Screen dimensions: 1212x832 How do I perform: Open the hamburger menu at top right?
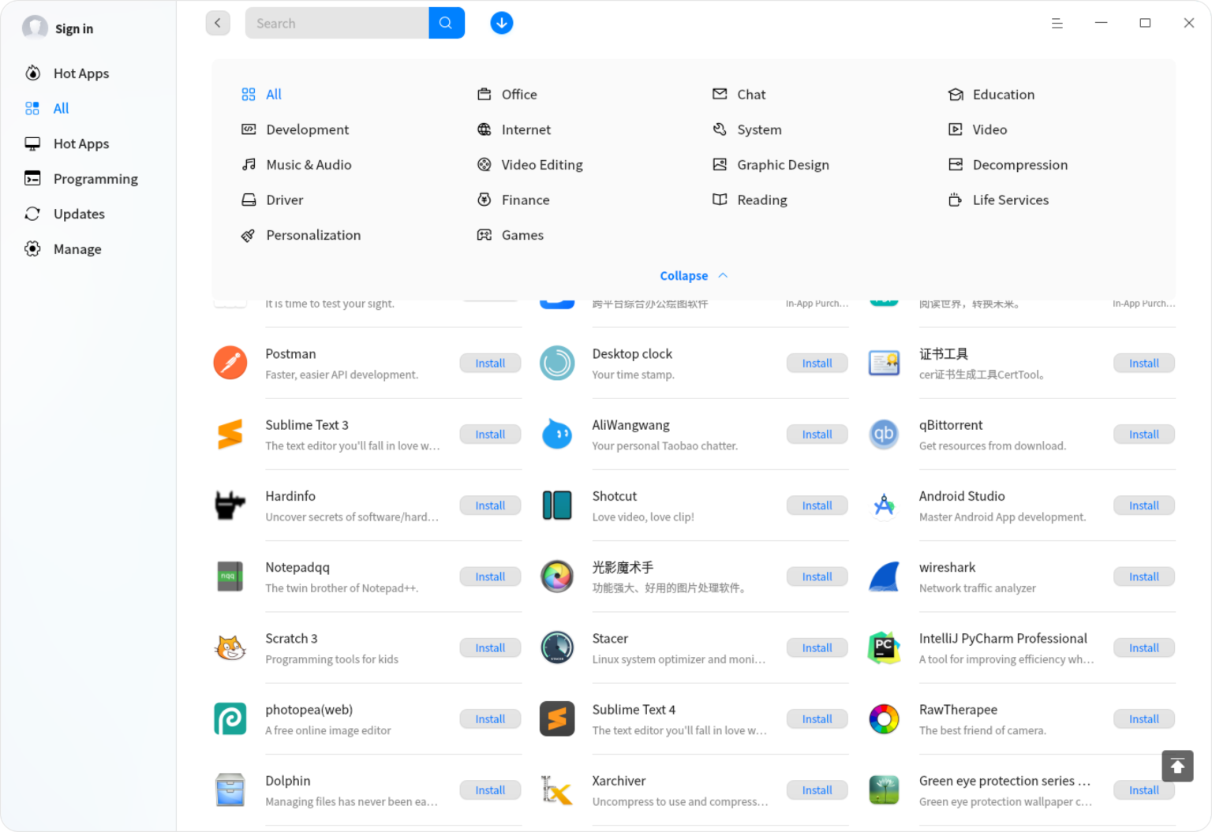pyautogui.click(x=1057, y=23)
